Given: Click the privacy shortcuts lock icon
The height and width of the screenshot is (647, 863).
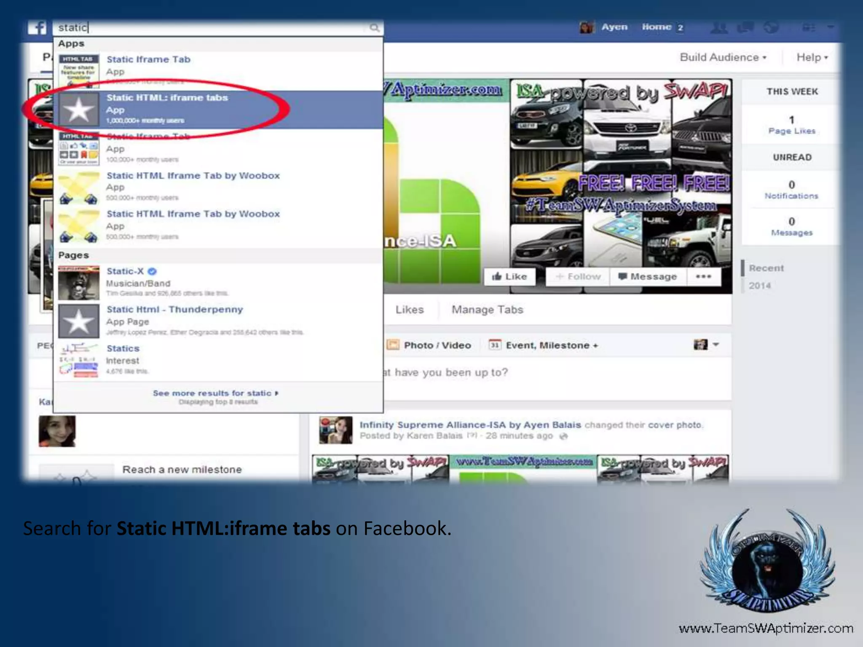Looking at the screenshot, I should click(x=808, y=28).
